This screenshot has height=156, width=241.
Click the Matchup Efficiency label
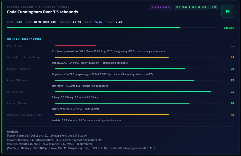pyautogui.click(x=19, y=69)
